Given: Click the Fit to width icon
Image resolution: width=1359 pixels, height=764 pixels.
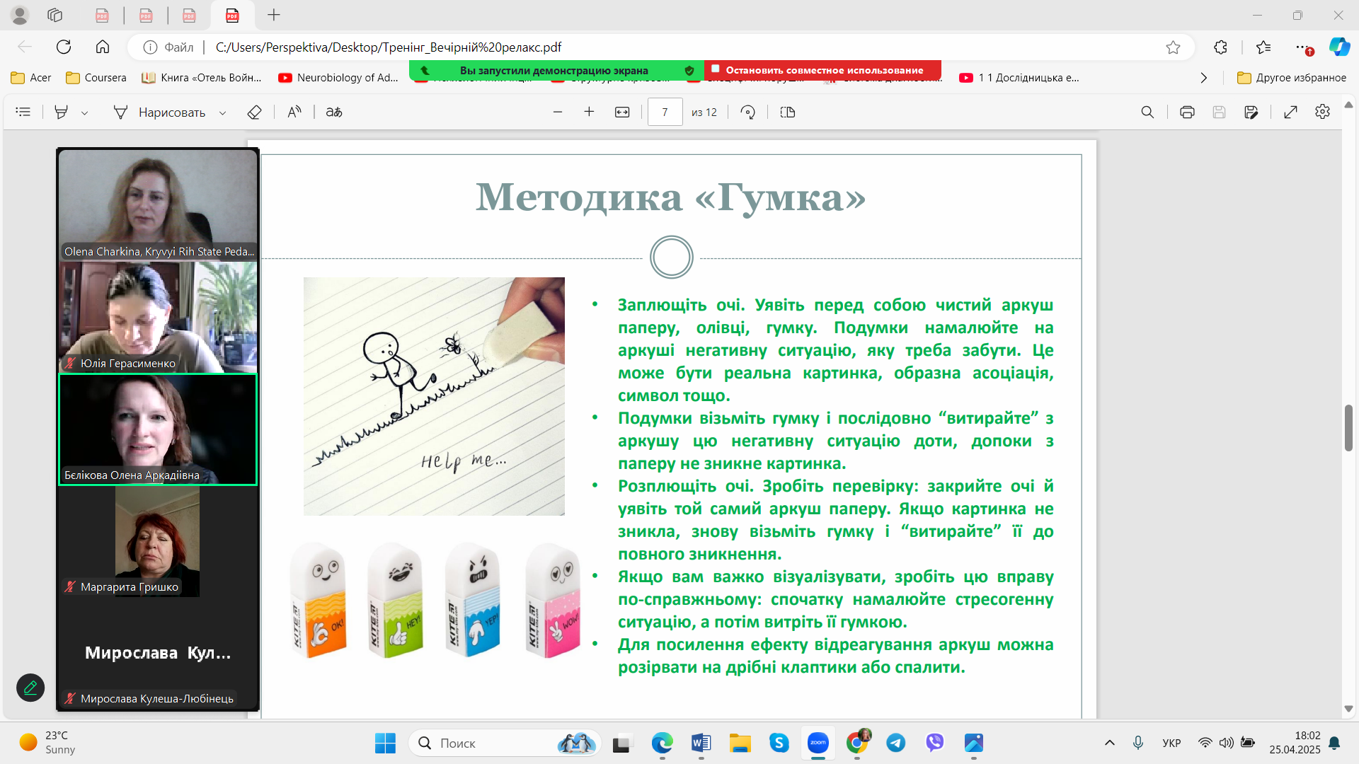Looking at the screenshot, I should tap(622, 112).
